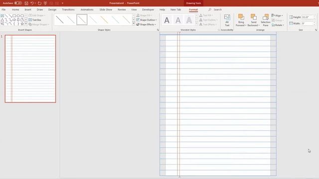Open the View tab

[134, 9]
